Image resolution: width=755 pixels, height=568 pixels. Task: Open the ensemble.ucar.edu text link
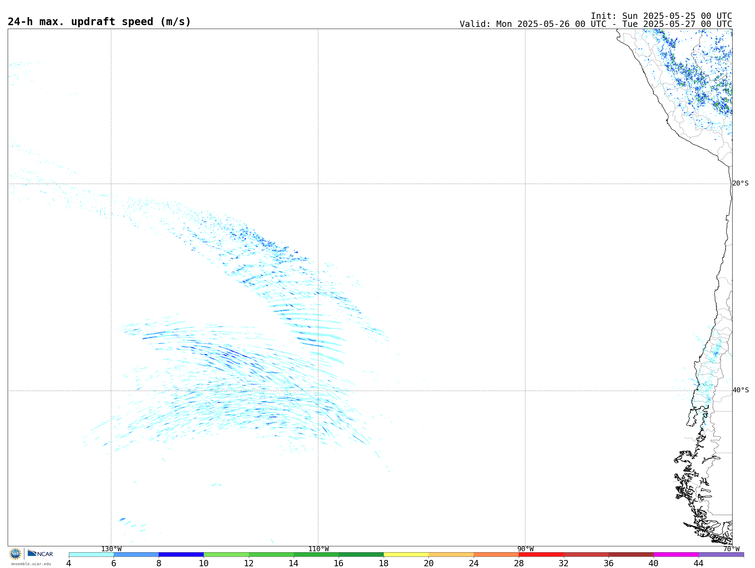[x=31, y=564]
